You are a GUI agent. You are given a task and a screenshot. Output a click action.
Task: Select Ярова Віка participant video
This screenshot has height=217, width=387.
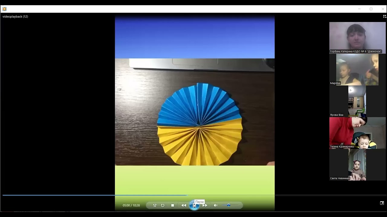click(x=357, y=101)
